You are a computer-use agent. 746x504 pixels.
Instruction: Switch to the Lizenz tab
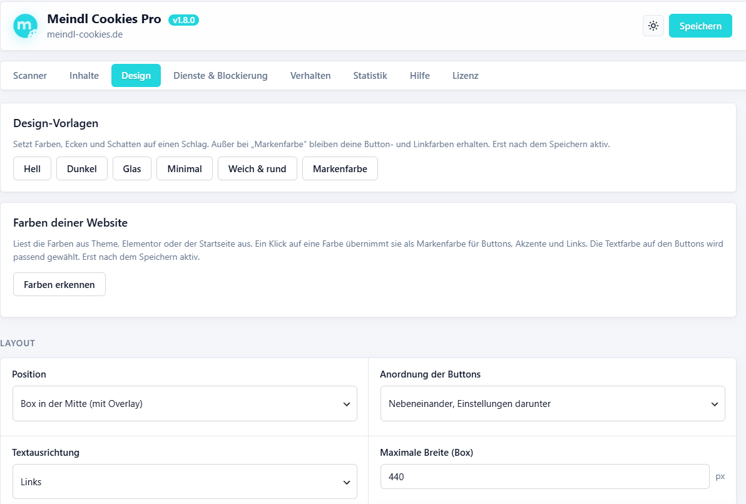coord(465,76)
